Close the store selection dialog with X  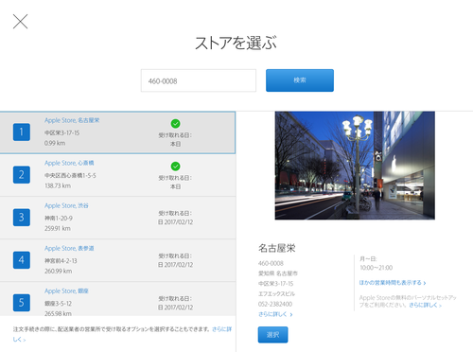[x=20, y=22]
